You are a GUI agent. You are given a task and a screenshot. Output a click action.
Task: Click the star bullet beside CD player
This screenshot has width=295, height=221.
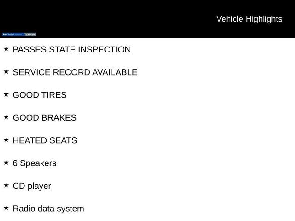coord(6,185)
